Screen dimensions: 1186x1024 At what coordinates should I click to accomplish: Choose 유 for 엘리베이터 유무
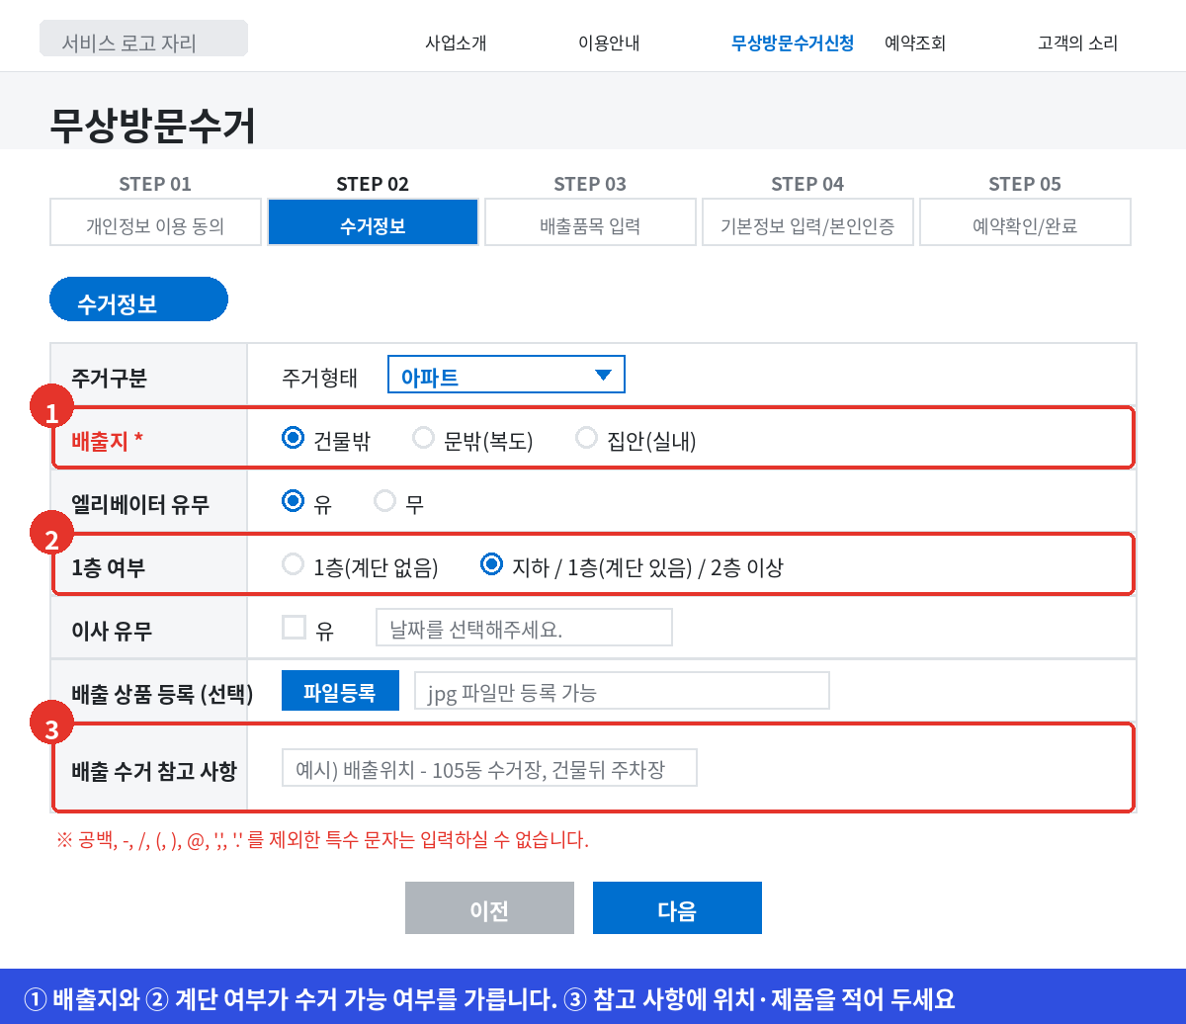click(293, 501)
